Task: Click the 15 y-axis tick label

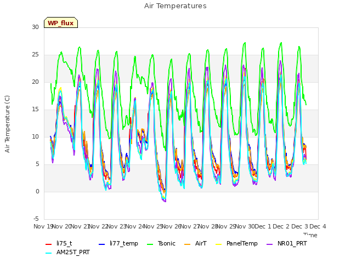Action: pyautogui.click(x=35, y=110)
